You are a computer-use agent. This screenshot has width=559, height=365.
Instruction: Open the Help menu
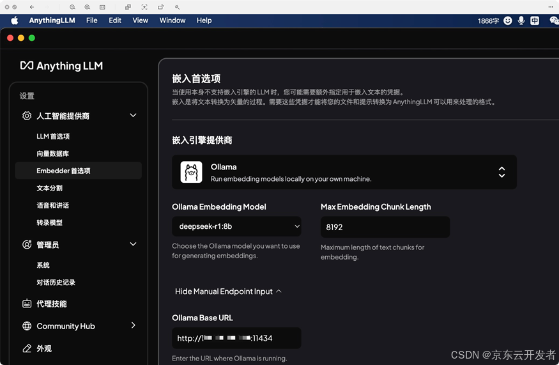click(x=204, y=20)
